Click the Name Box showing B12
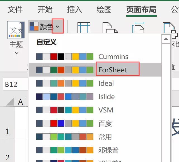Screen dimensions: 179x162 [15, 84]
